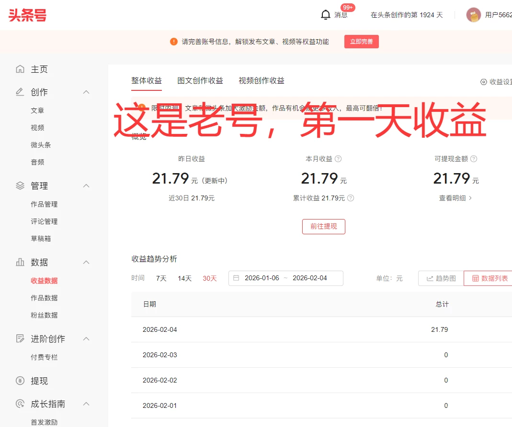Screen dimensions: 512x427
Task: Click the user avatar picture
Action: (x=473, y=15)
